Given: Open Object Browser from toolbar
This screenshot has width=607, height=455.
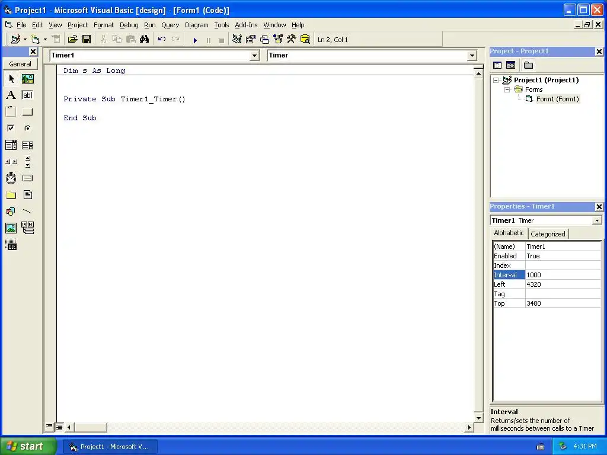Looking at the screenshot, I should (x=278, y=39).
